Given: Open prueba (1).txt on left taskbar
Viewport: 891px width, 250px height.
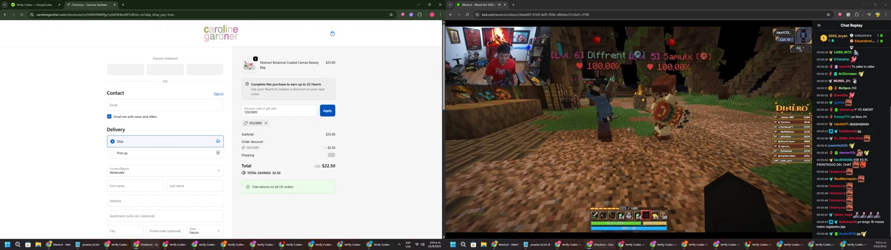Looking at the screenshot, I should 87,244.
